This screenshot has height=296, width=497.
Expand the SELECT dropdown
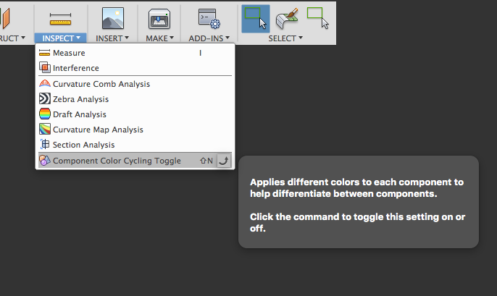point(285,38)
